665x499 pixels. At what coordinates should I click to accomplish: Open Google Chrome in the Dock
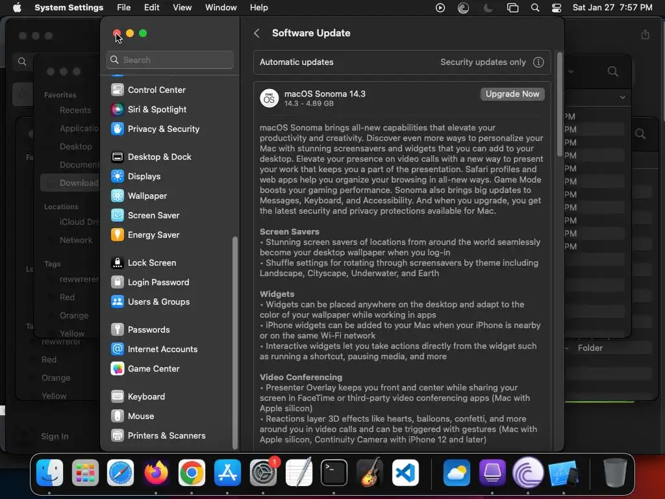click(x=192, y=473)
